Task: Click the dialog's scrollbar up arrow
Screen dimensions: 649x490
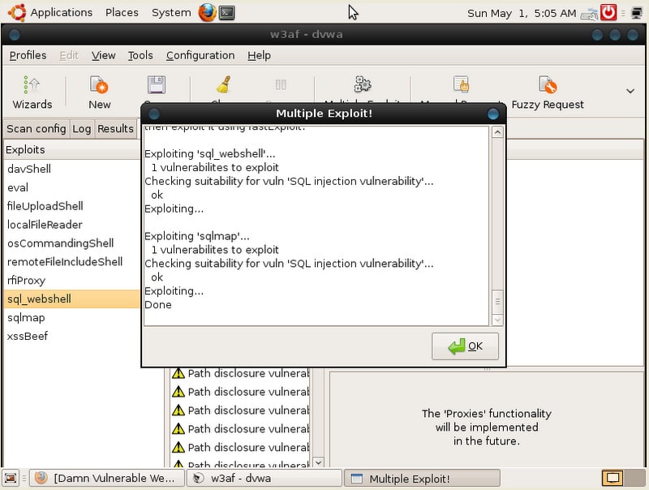Action: [x=497, y=132]
